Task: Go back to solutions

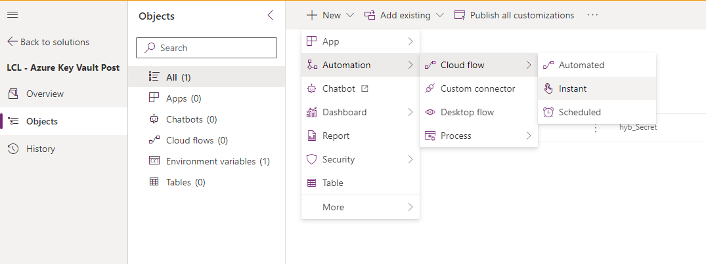Action: pos(48,42)
